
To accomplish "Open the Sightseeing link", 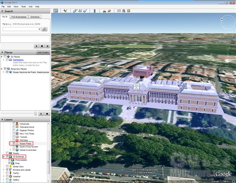I will [18, 60].
